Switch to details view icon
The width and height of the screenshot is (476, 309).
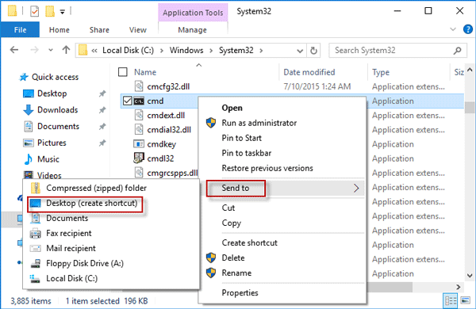(x=451, y=301)
